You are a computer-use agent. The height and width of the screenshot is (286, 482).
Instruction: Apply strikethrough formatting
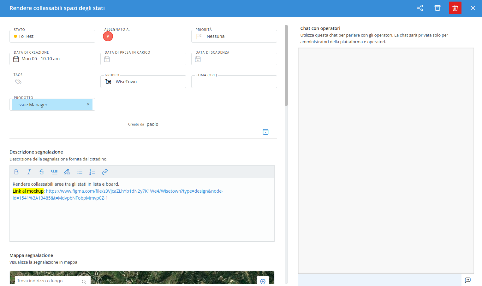(42, 172)
